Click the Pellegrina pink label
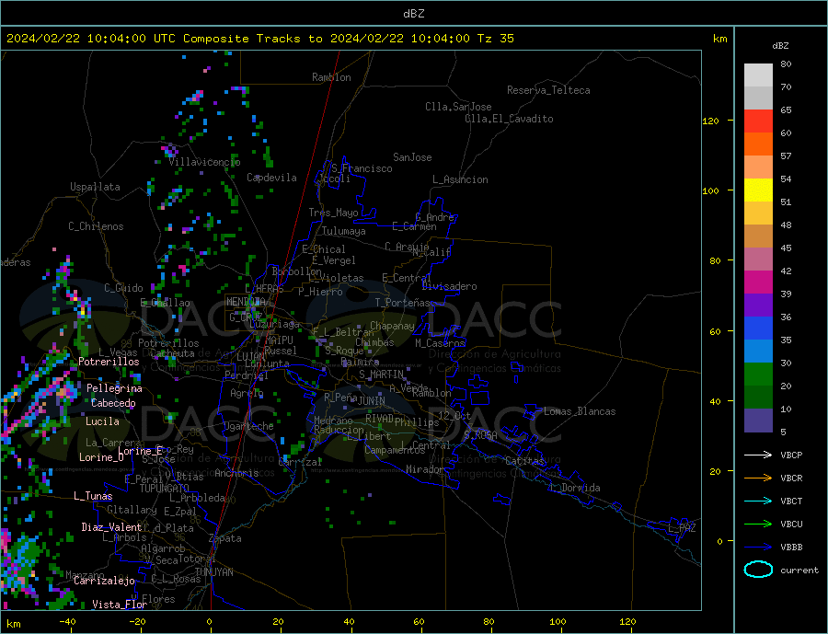Image resolution: width=828 pixels, height=634 pixels. (x=114, y=388)
